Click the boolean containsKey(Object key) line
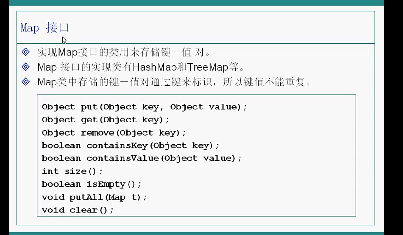403x235 pixels. point(131,145)
